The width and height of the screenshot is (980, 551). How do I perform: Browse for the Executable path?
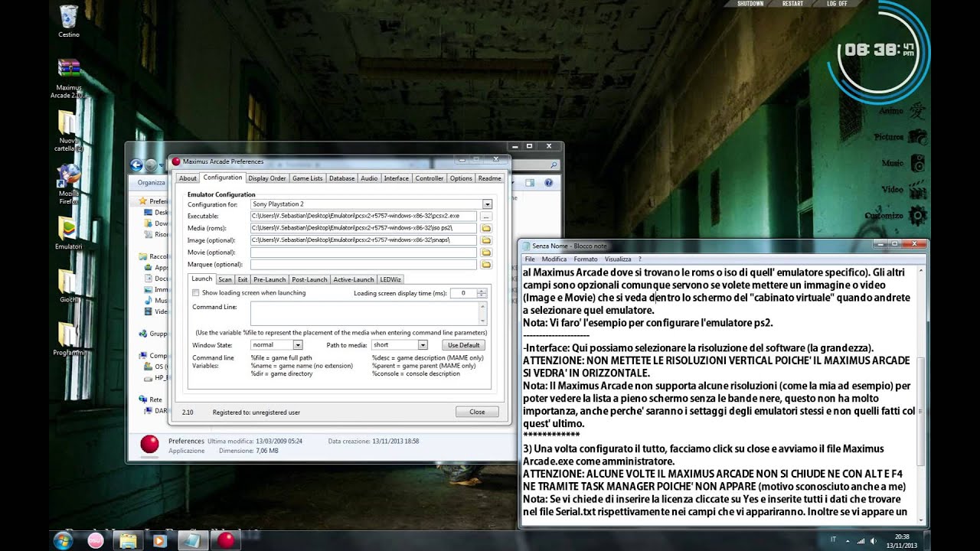485,217
